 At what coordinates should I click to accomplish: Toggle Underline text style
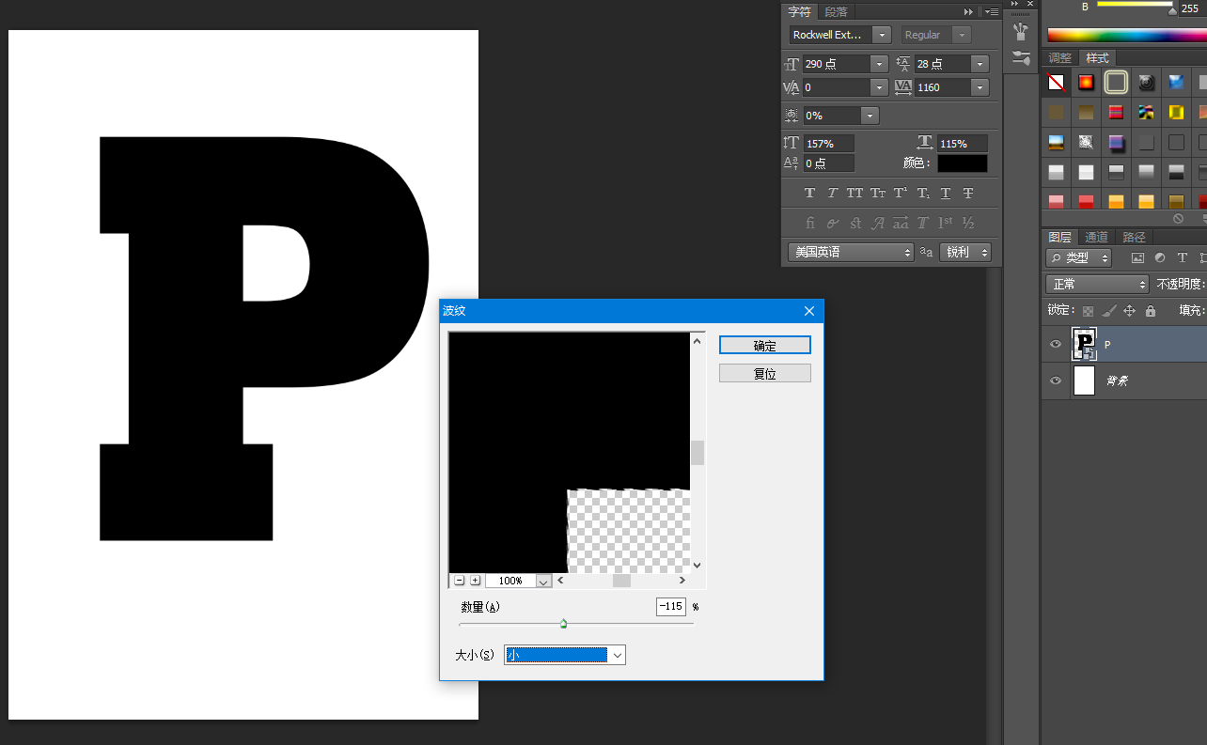coord(945,193)
